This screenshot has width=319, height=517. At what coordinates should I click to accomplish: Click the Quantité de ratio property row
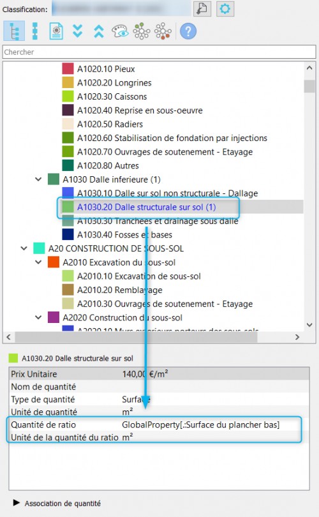[x=159, y=424]
